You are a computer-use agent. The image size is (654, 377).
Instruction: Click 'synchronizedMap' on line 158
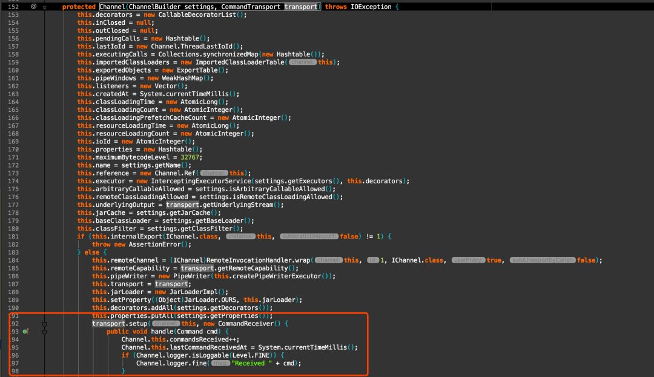pos(231,54)
